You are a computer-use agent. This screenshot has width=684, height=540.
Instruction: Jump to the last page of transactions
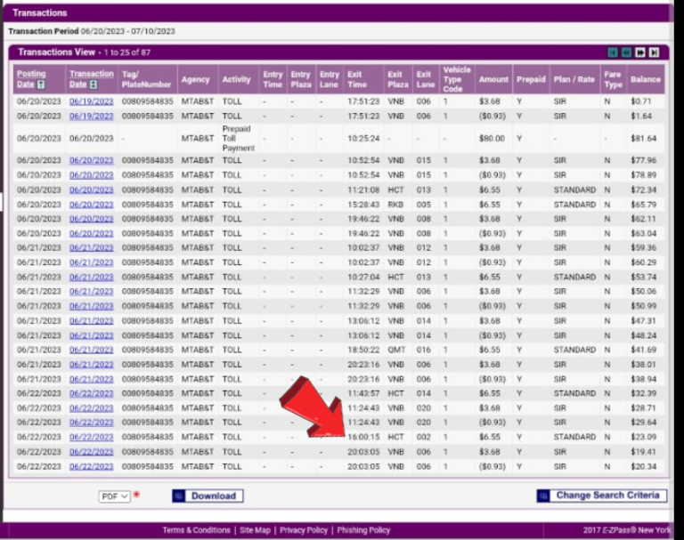(654, 52)
